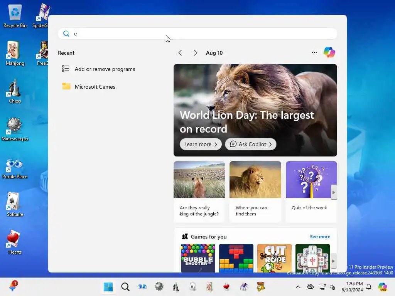This screenshot has height=296, width=395.
Task: Open Spider Solitaire from the taskbar
Action: [x=244, y=287]
